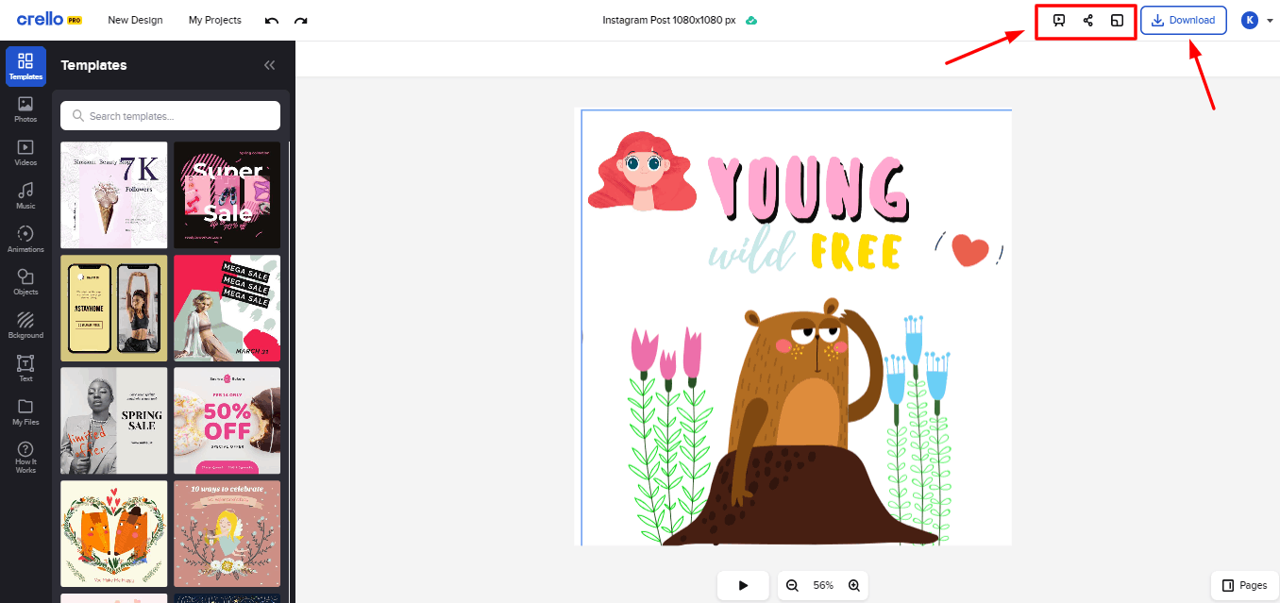The image size is (1280, 603).
Task: Open the Music sidebar panel
Action: [x=25, y=195]
